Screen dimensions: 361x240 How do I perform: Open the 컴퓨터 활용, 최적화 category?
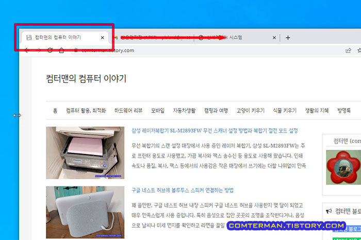86,111
